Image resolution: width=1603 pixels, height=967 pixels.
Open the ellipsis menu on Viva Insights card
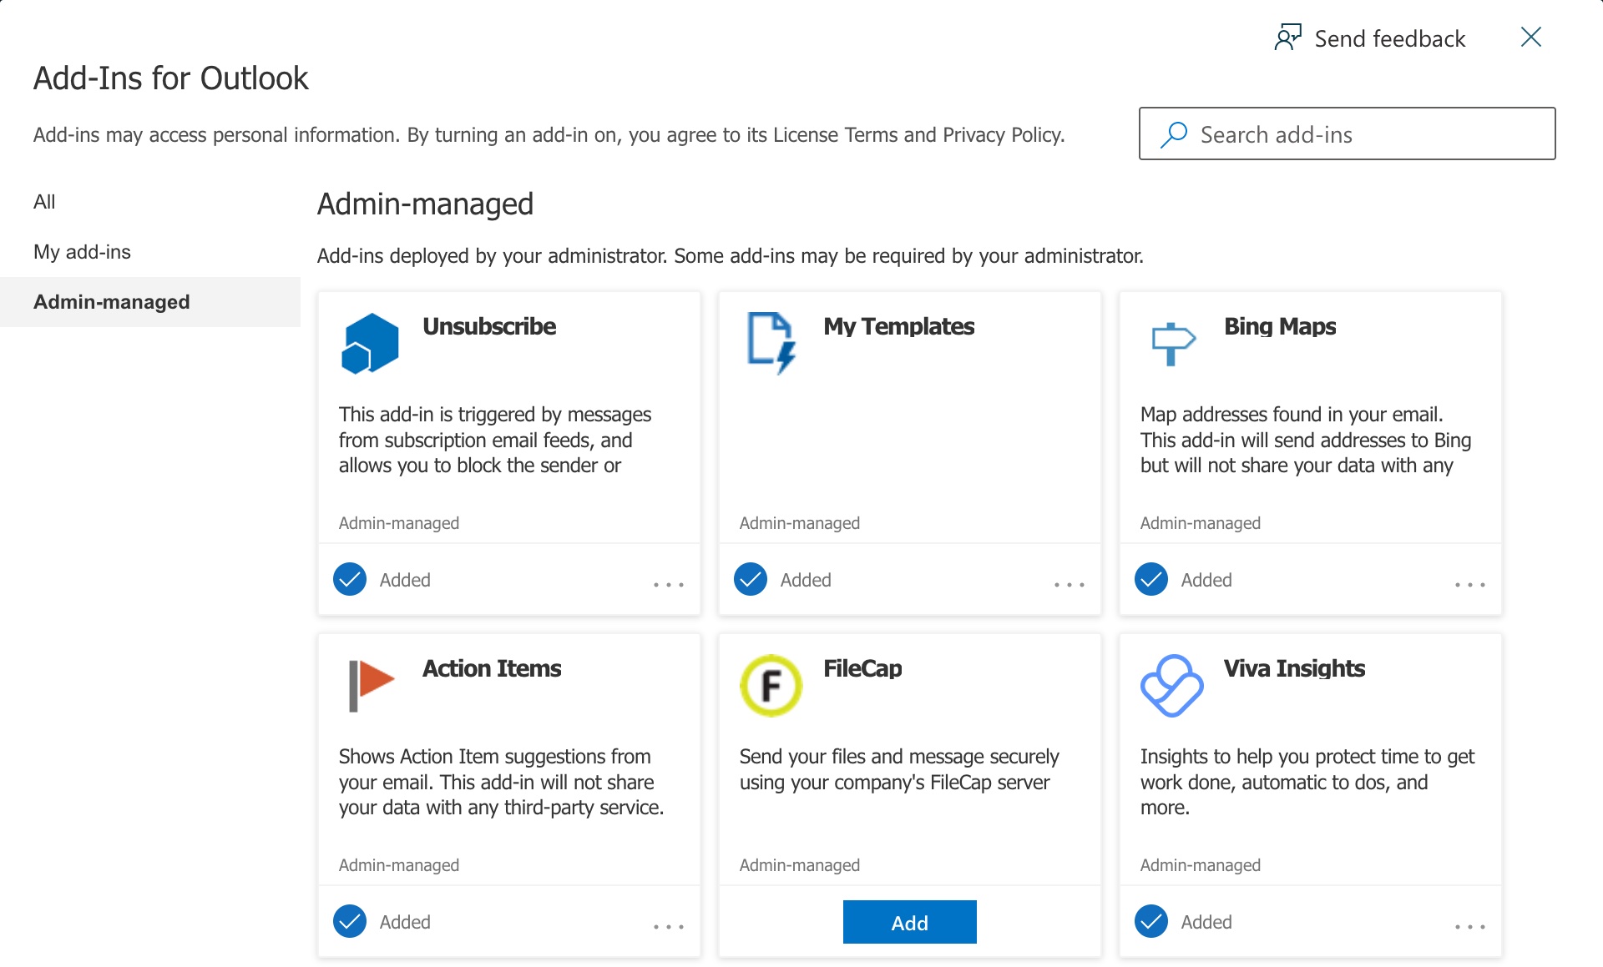click(x=1469, y=927)
